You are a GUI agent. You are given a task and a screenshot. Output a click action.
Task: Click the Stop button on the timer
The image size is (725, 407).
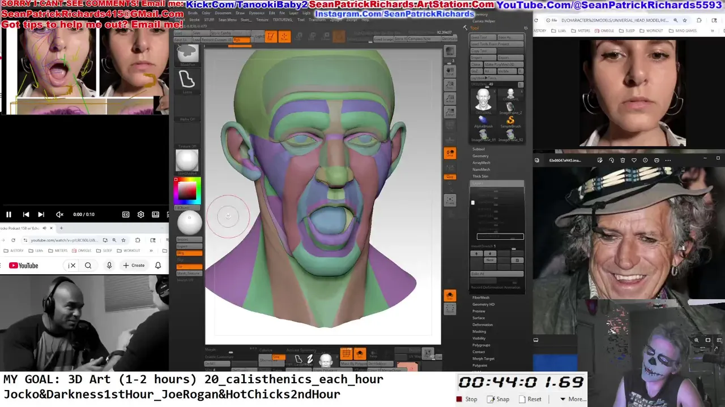[x=467, y=399]
